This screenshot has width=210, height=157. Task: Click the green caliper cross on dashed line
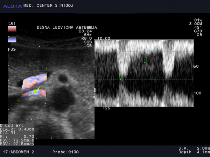point(121,79)
